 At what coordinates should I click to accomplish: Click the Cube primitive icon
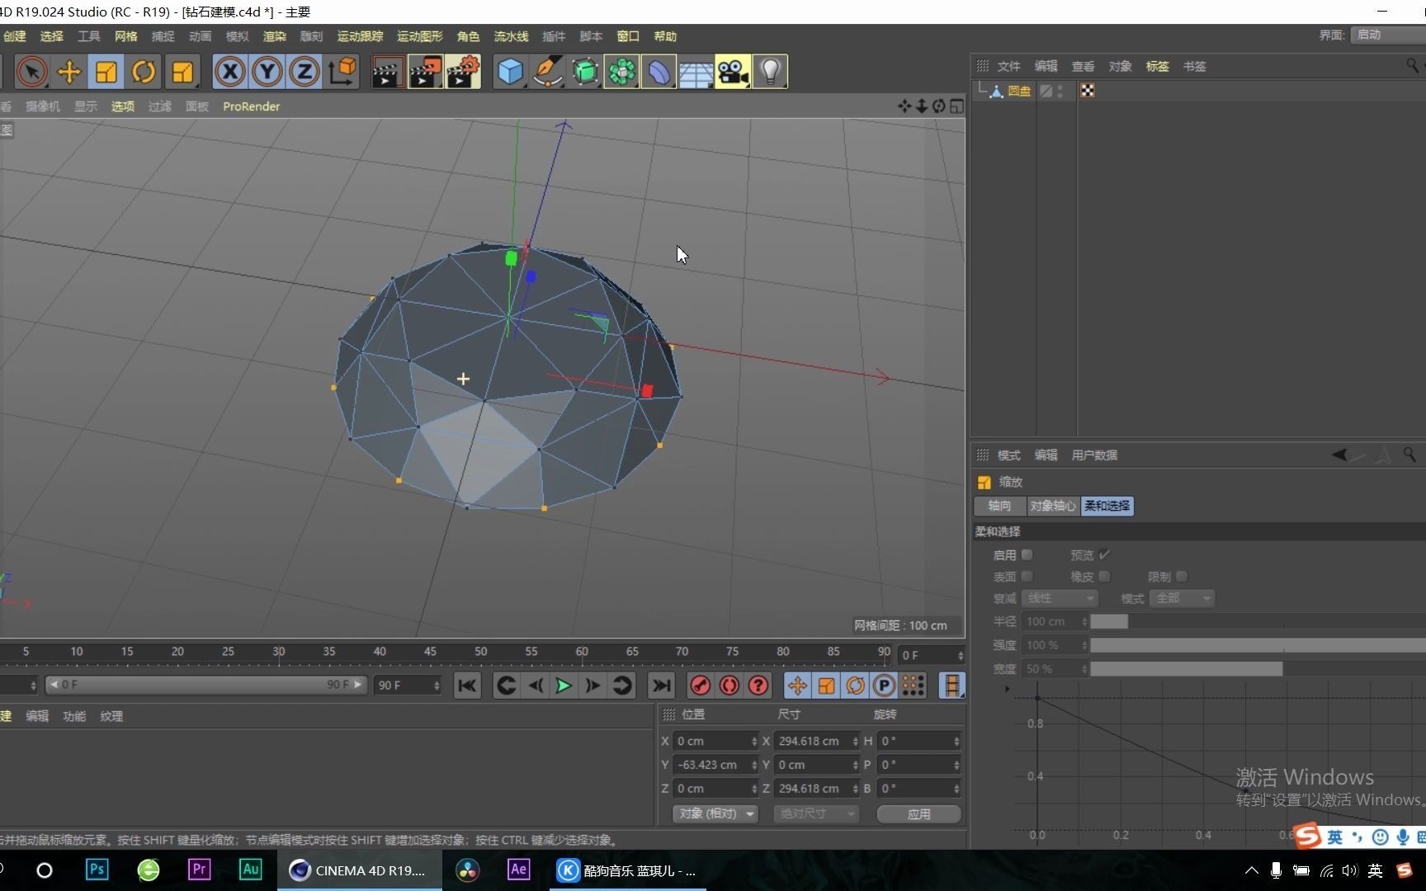pos(510,72)
